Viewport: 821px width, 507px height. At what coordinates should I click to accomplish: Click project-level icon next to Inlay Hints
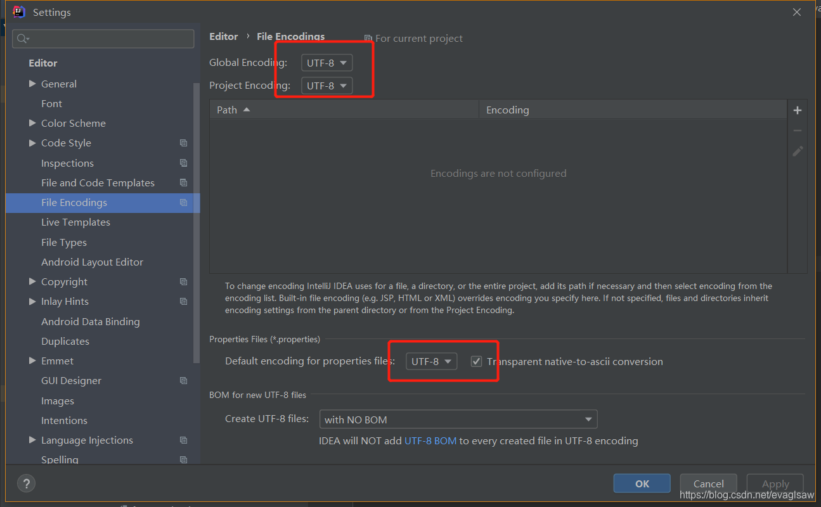(x=183, y=302)
